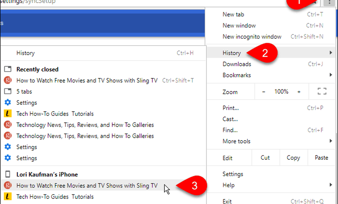Open the Downloads menu item
The width and height of the screenshot is (338, 204).
[x=237, y=64]
